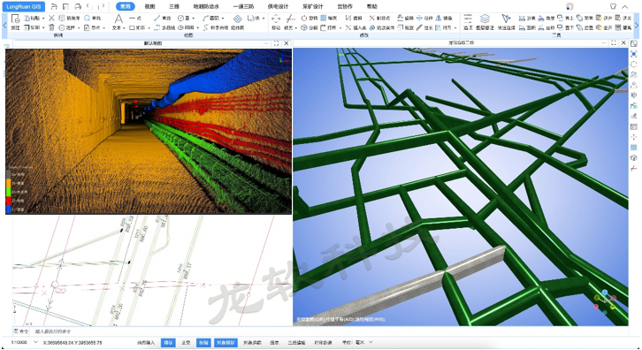Switch to the 三维 ribbon tab
The image size is (642, 350).
coord(174,6)
